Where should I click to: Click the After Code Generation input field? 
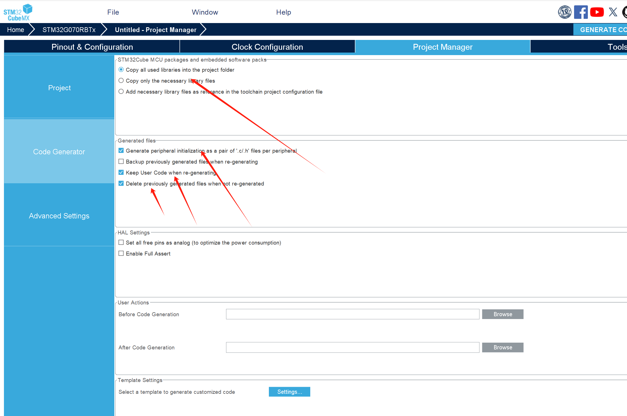click(x=352, y=347)
